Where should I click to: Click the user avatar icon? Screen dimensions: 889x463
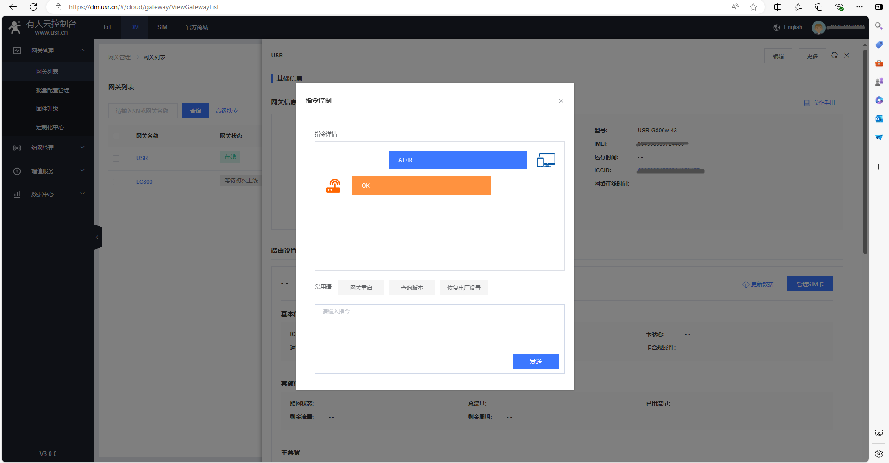[x=818, y=27]
